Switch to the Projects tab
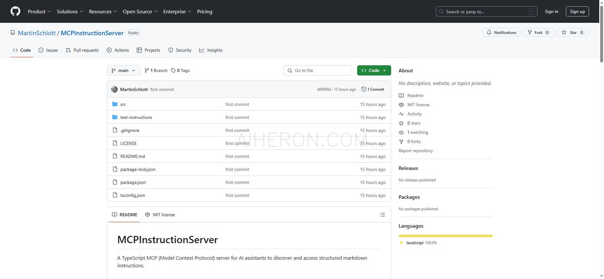This screenshot has height=279, width=604. 148,50
